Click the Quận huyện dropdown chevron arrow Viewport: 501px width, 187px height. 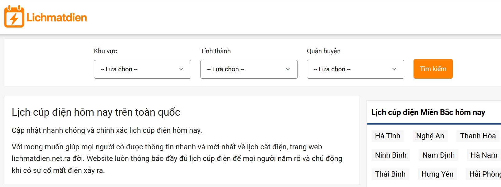[x=394, y=69]
